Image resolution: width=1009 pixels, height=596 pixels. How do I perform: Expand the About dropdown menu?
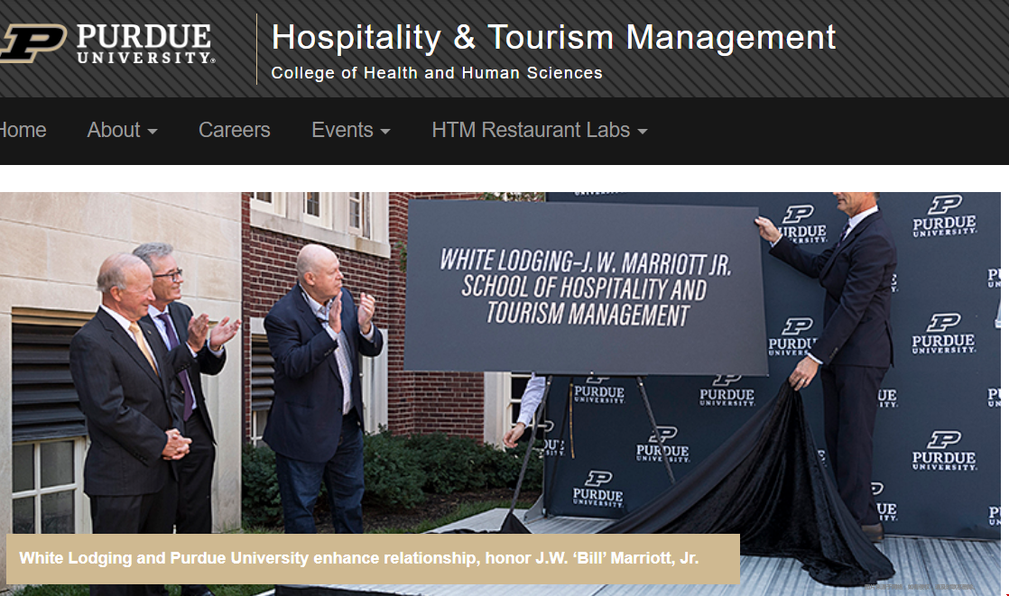pos(122,130)
